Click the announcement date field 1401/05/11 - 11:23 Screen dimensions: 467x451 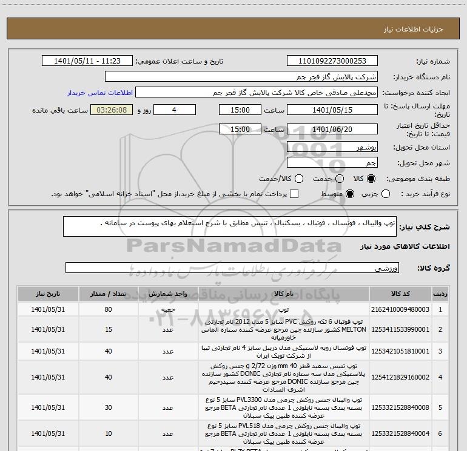click(87, 61)
